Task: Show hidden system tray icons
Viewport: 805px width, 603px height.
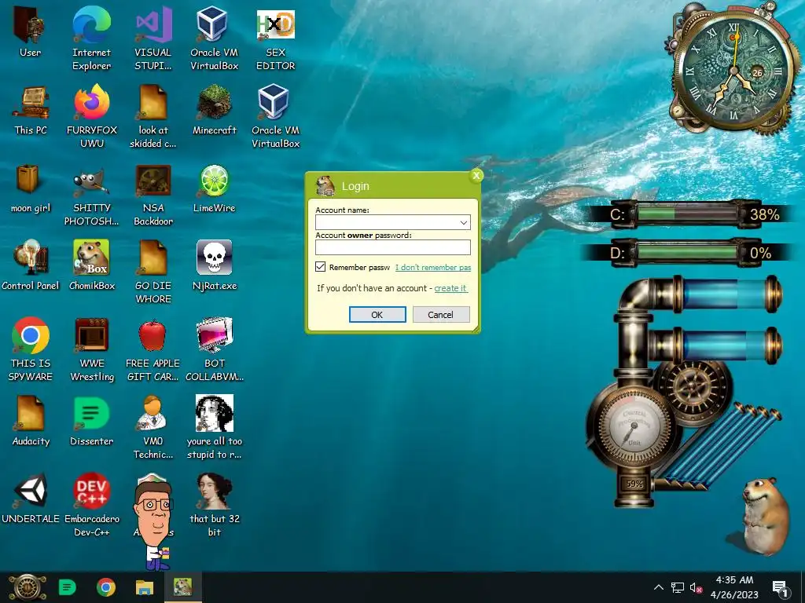Action: (x=659, y=587)
